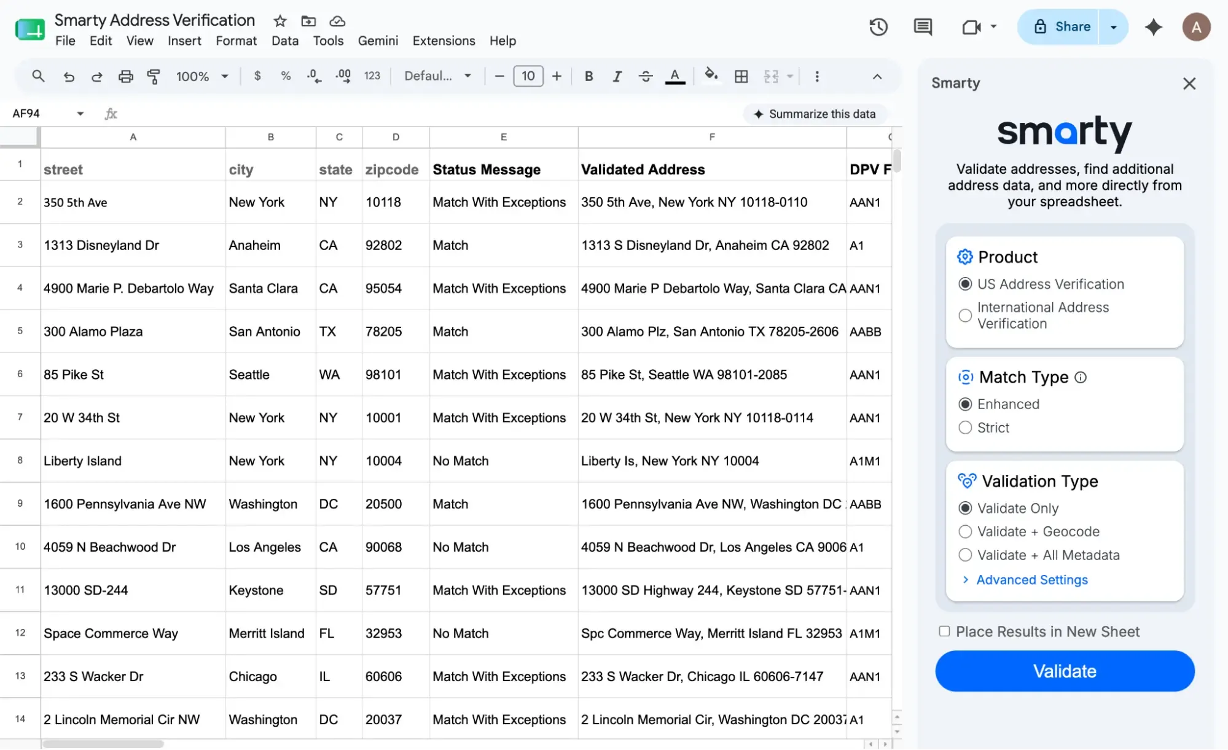Click the name box showing AF94
This screenshot has width=1228, height=750.
pyautogui.click(x=41, y=114)
